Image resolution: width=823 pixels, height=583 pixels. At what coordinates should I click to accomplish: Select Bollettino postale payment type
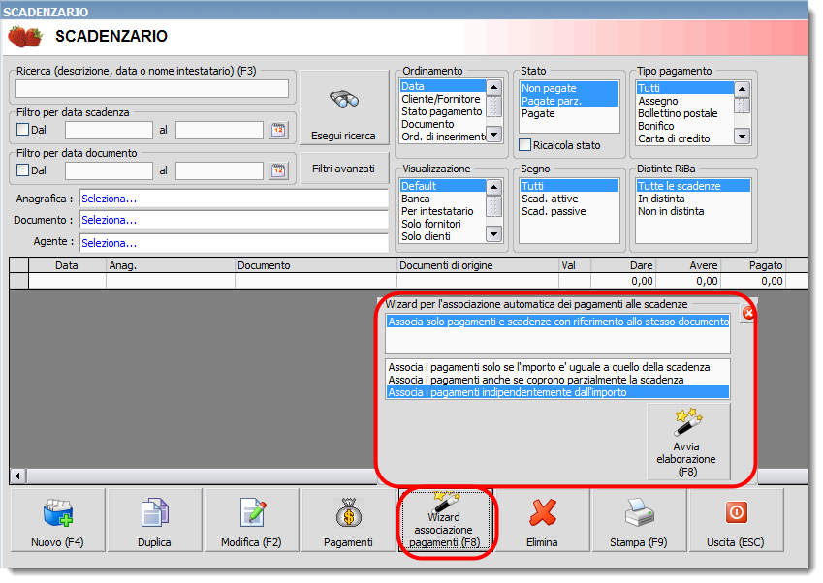[685, 113]
